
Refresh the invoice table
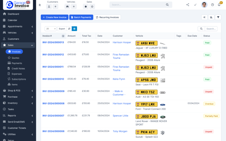tap(69, 29)
